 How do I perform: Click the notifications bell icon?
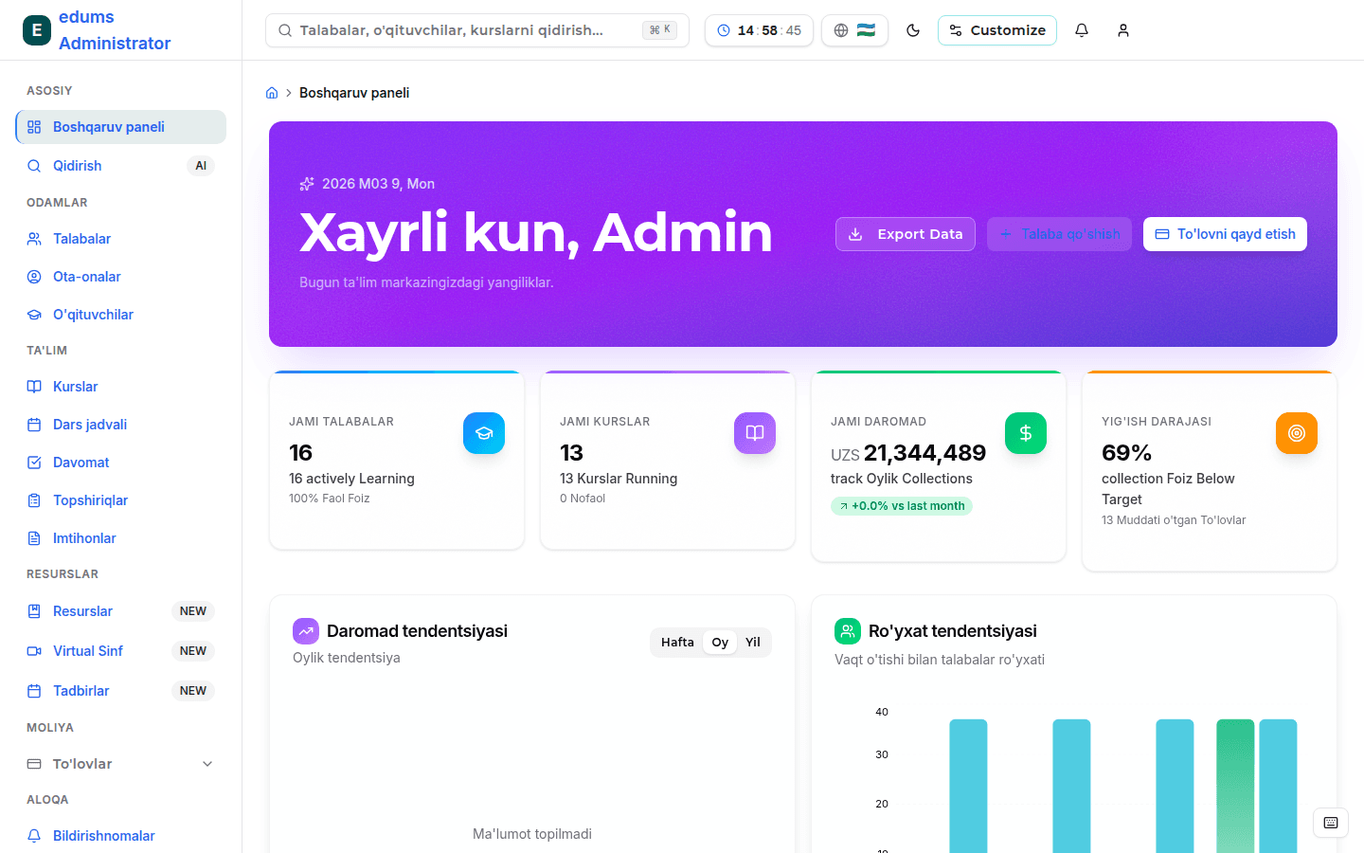click(x=1081, y=29)
